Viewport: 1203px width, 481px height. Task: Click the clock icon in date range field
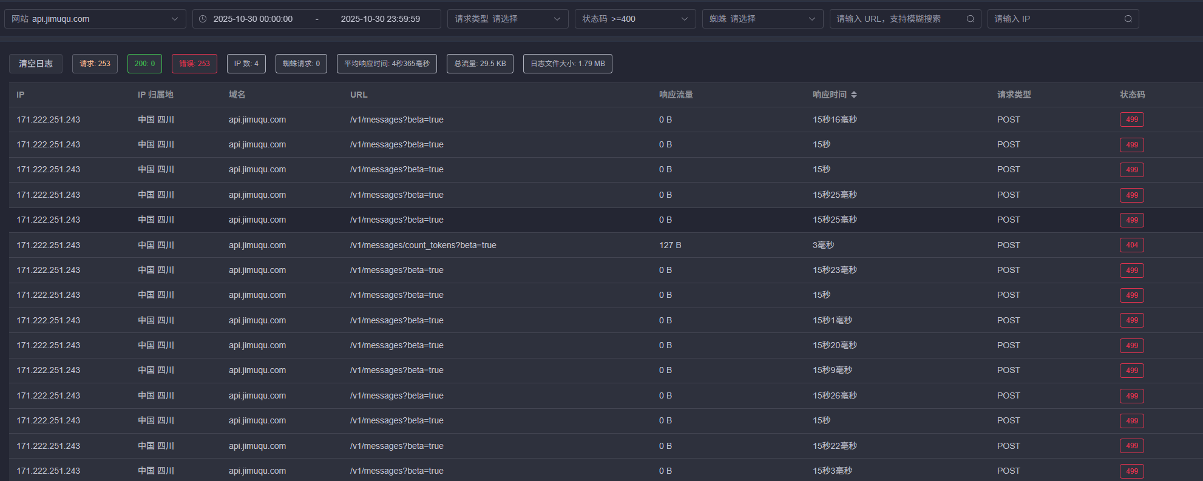click(x=203, y=19)
